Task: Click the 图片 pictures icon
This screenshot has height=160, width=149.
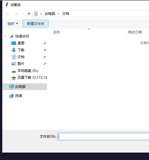Action: [x=14, y=64]
